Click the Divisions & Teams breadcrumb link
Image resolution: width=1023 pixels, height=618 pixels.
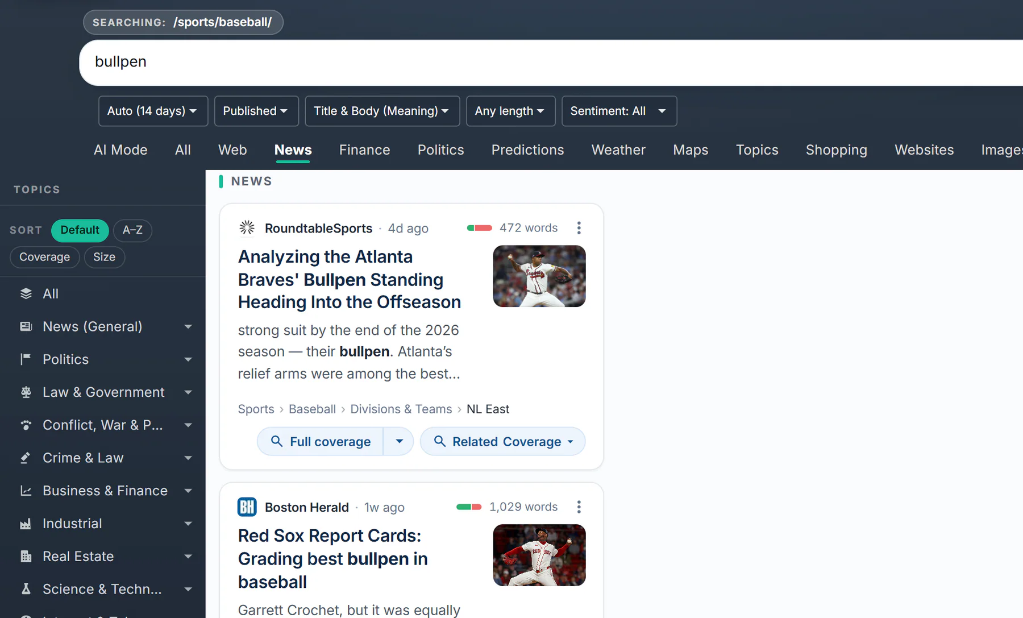(401, 409)
